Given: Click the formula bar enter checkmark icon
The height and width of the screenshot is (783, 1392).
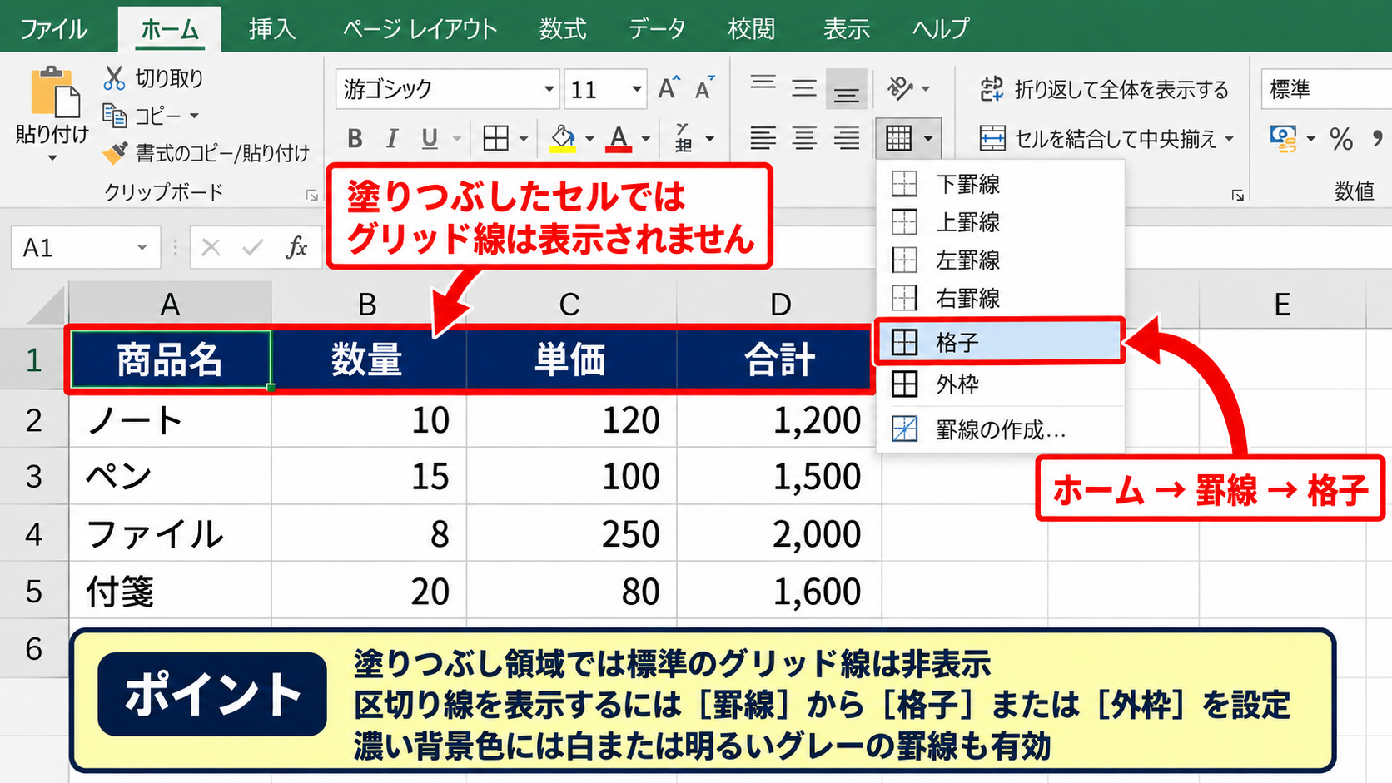Looking at the screenshot, I should point(252,247).
